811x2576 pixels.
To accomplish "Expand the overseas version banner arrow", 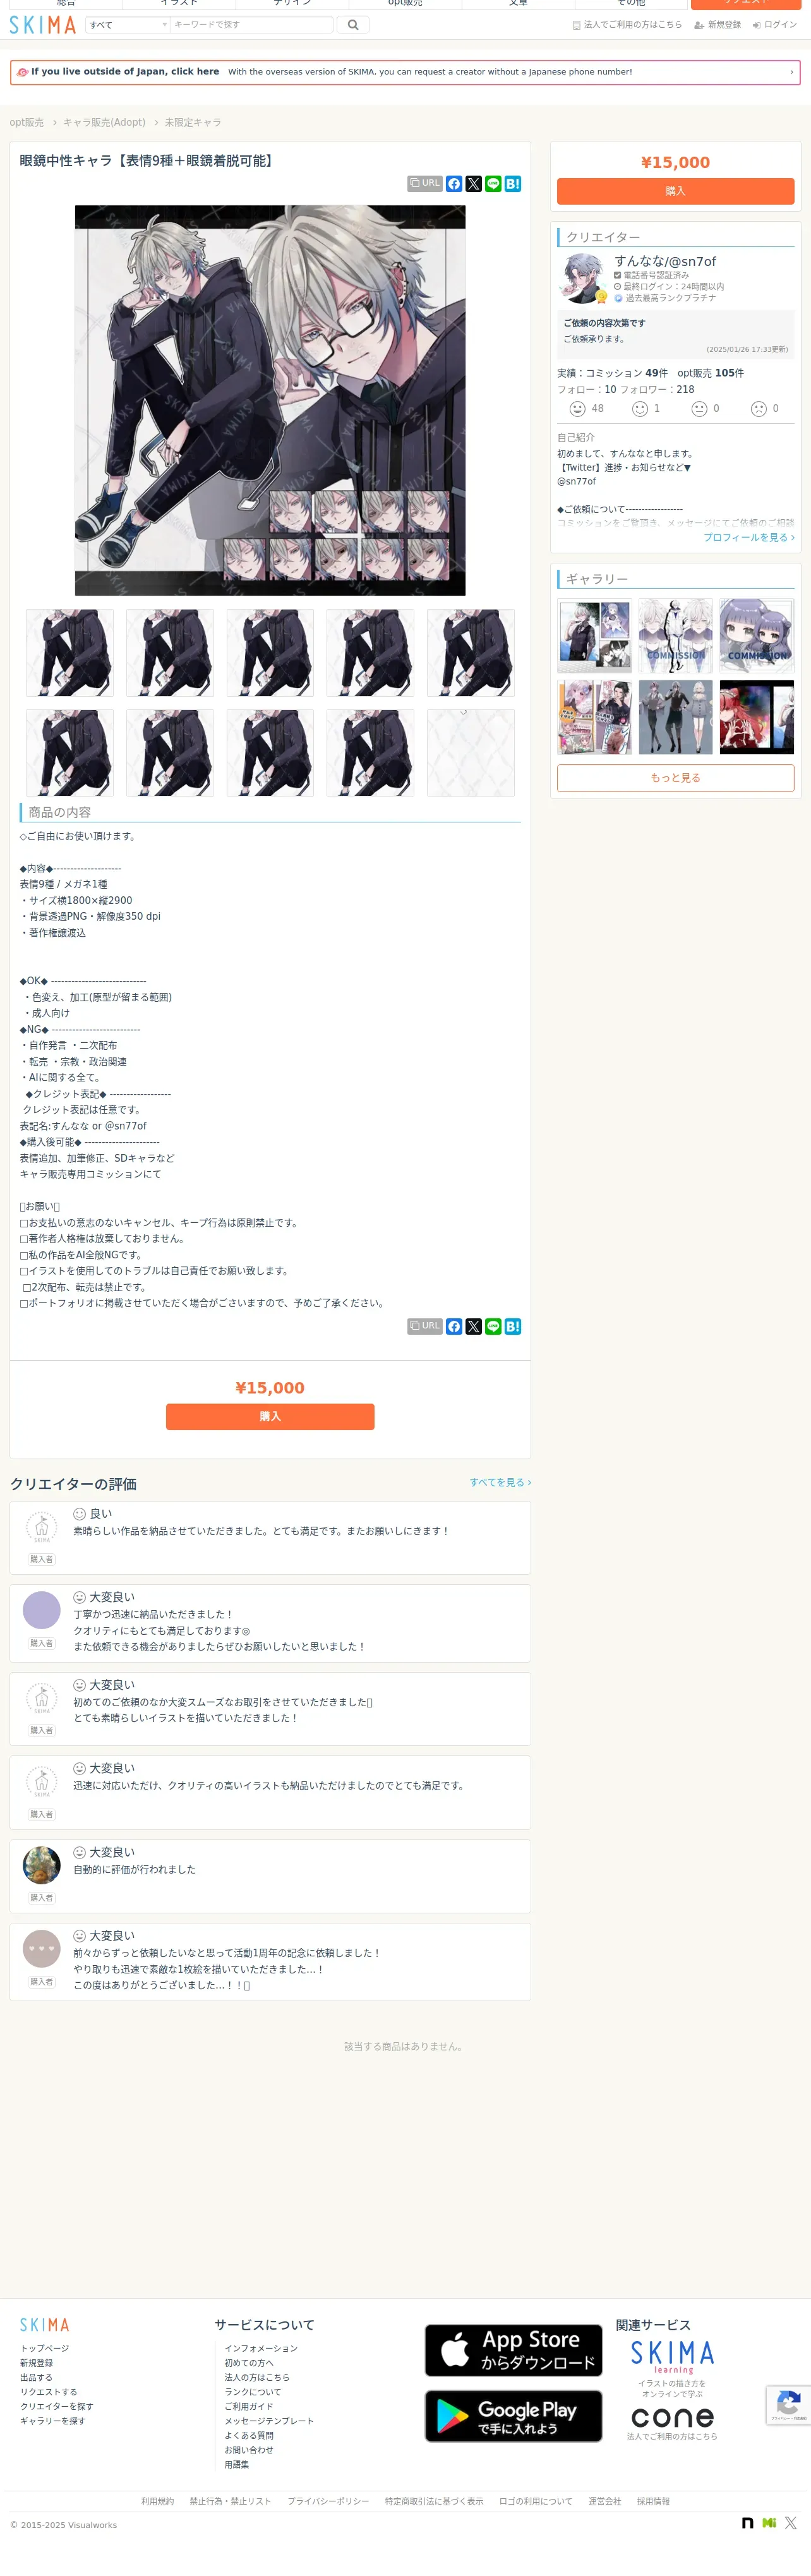I will (x=791, y=72).
